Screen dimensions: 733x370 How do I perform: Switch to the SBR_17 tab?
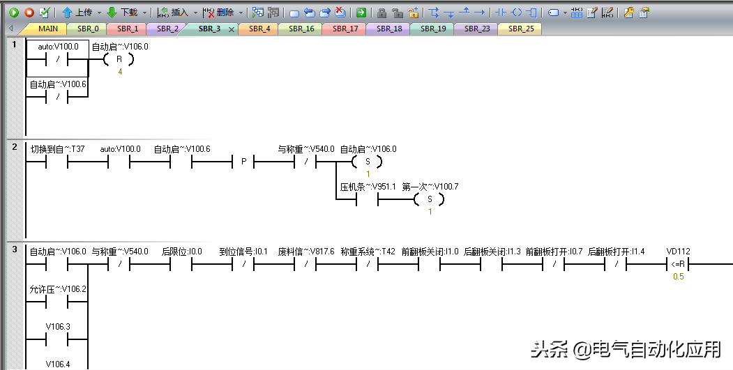click(345, 29)
